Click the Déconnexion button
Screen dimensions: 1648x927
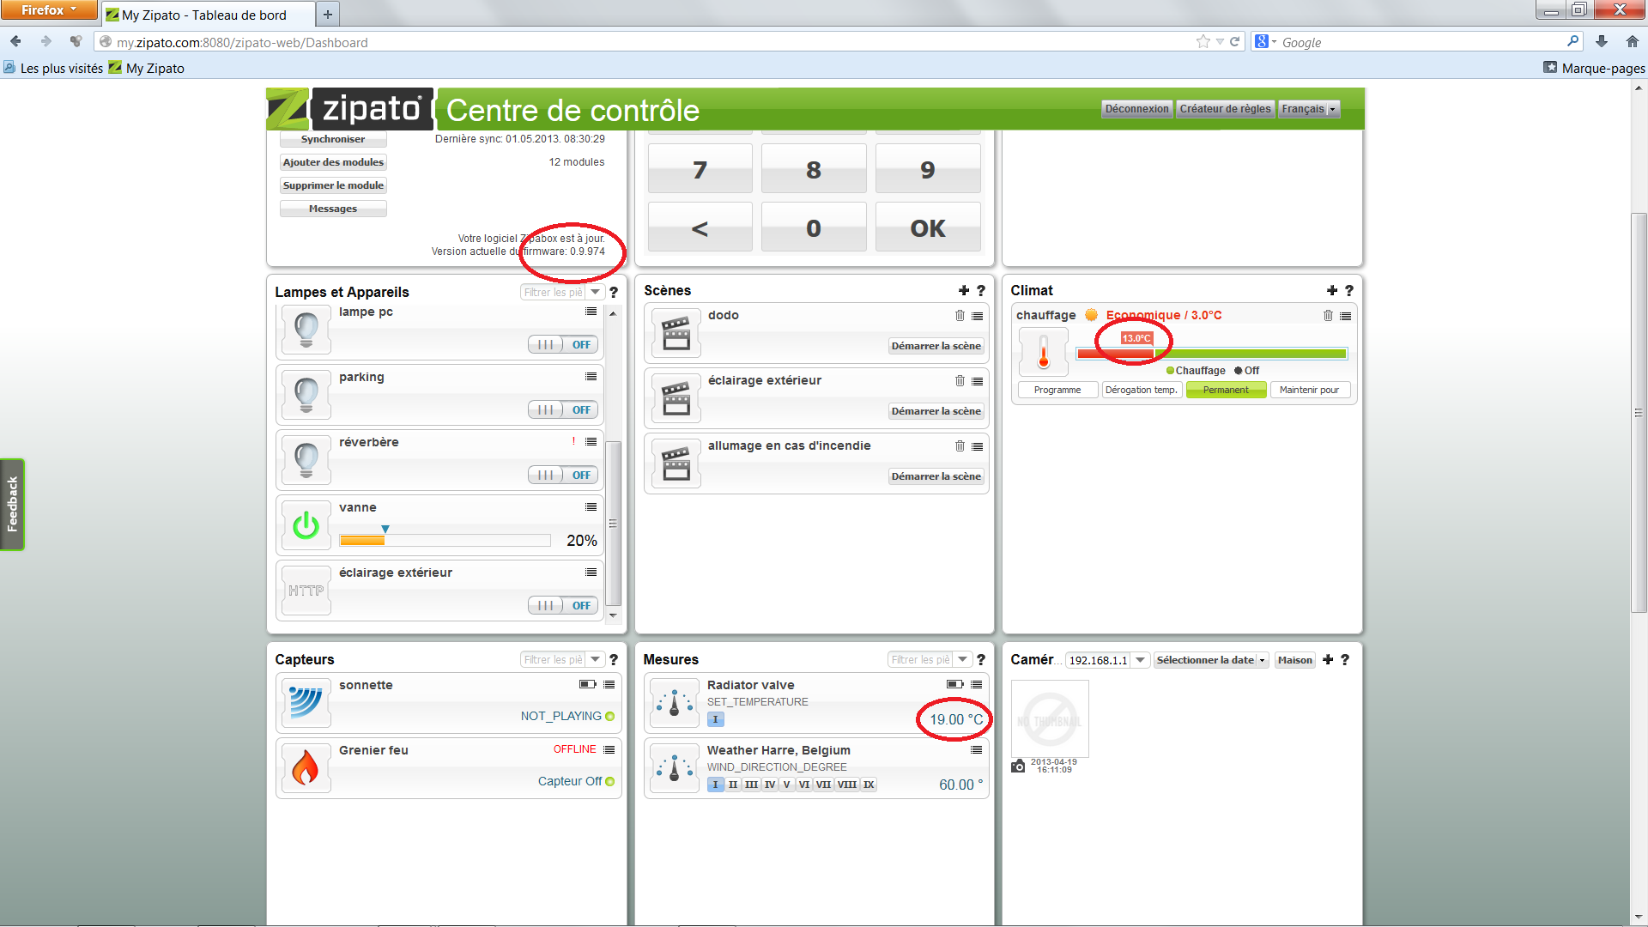coord(1136,109)
